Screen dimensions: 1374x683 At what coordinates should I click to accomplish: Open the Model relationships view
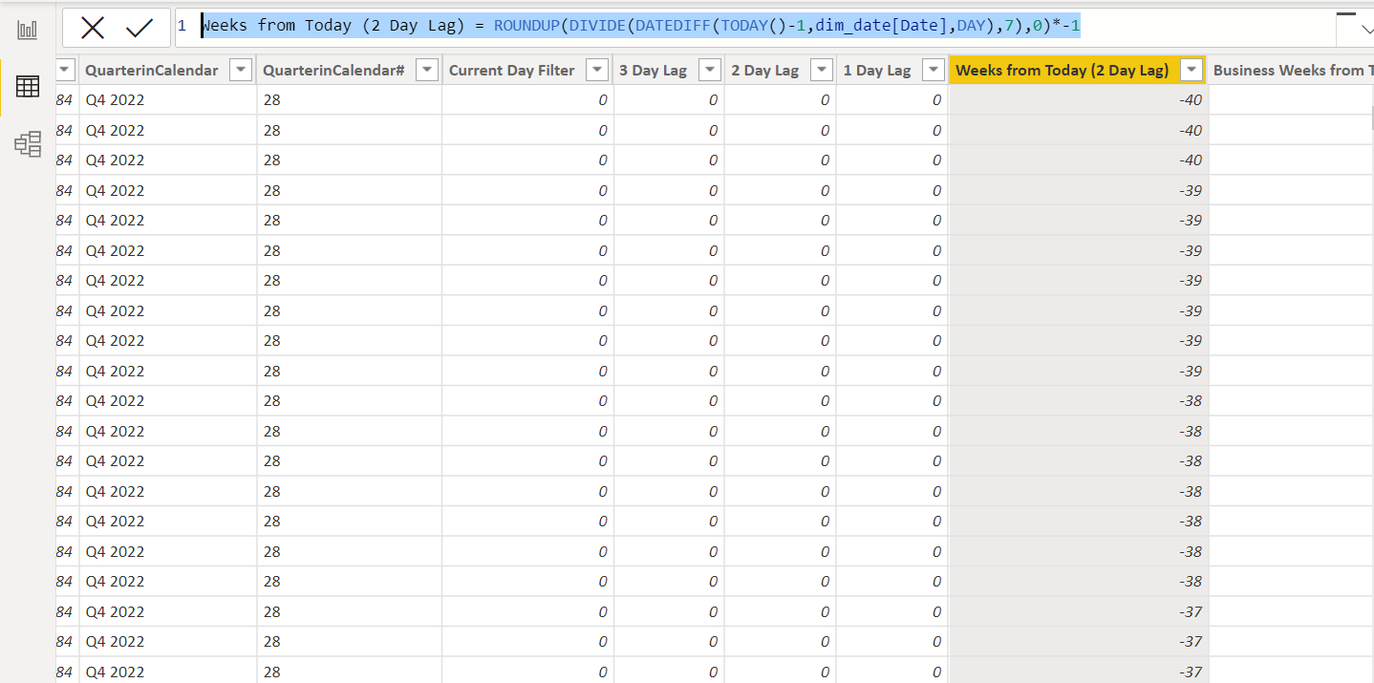(x=27, y=144)
